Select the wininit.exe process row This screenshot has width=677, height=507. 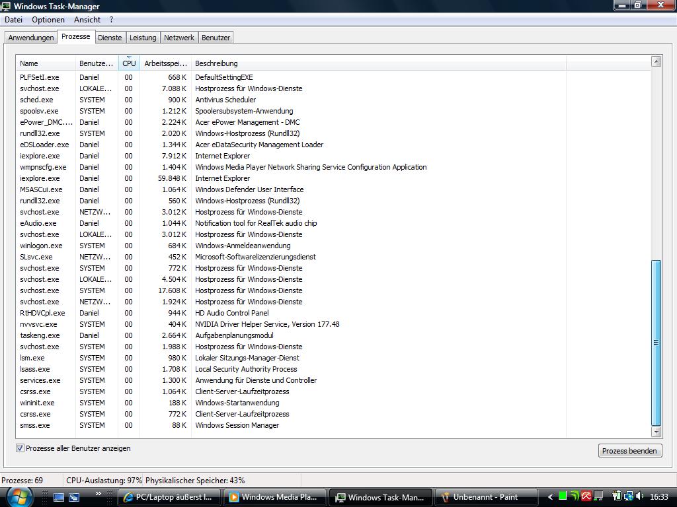[291, 402]
